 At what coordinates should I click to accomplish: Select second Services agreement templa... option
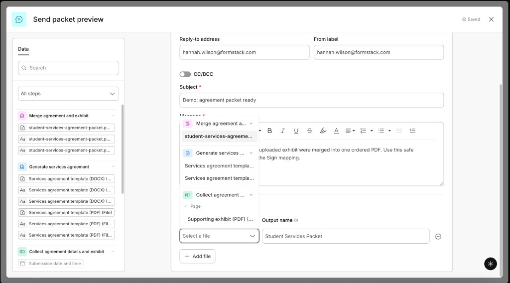(219, 178)
